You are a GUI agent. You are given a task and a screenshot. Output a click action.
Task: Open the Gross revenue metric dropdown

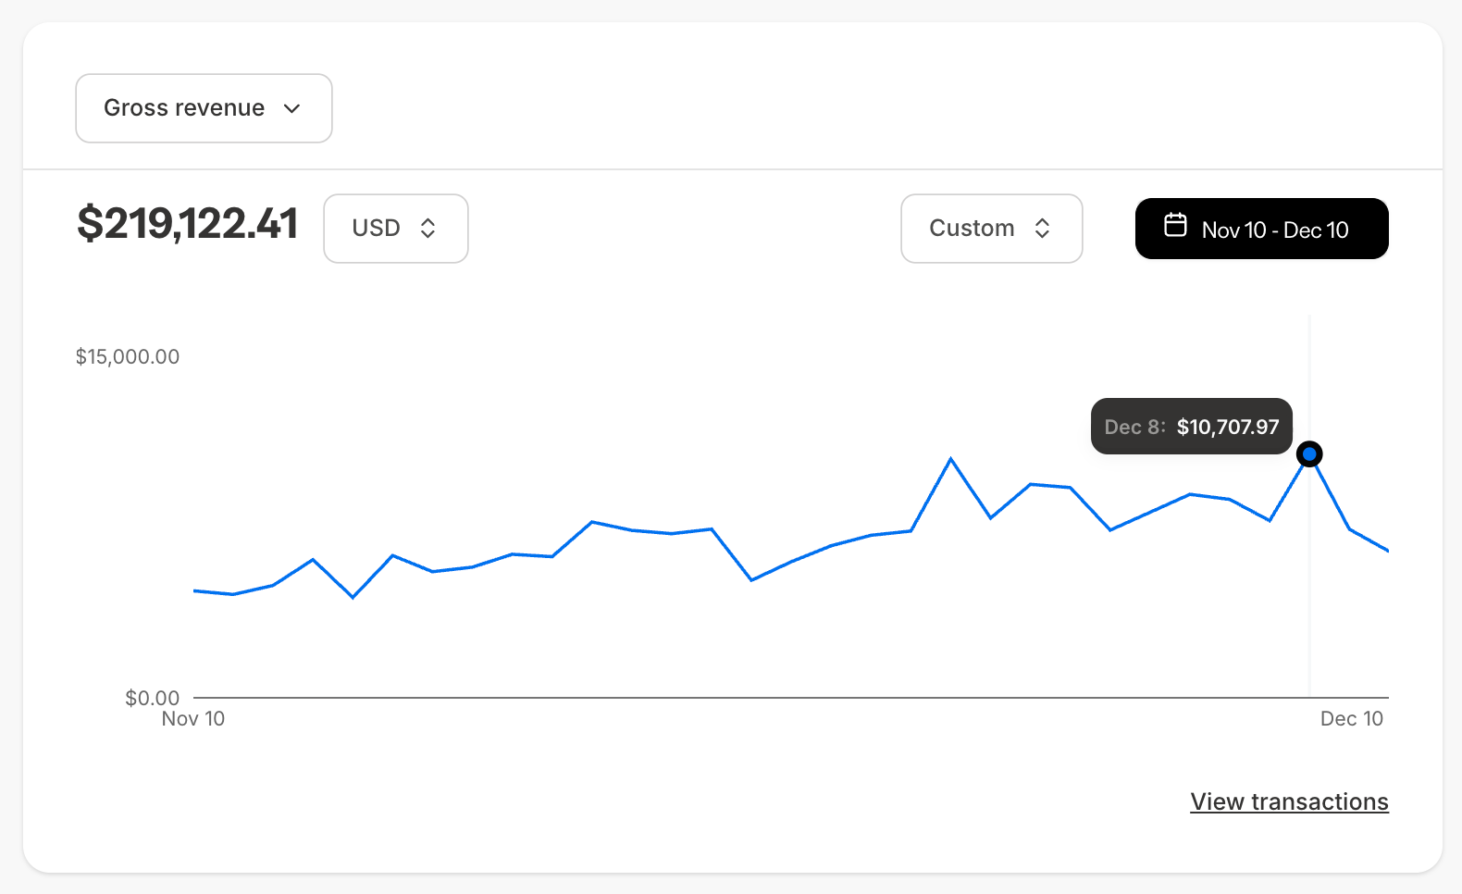[204, 108]
